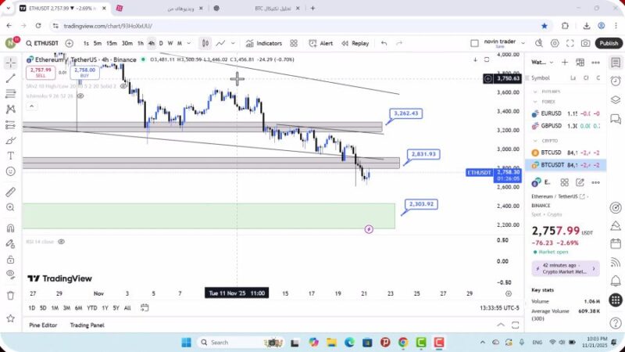The image size is (625, 352).
Task: Open chart settings gear icon
Action: pyautogui.click(x=555, y=43)
